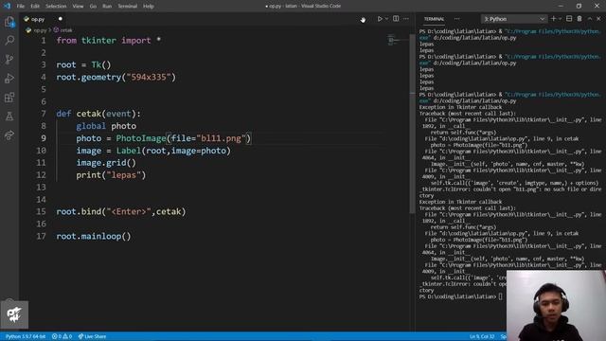Image resolution: width=606 pixels, height=341 pixels.
Task: Open the Explorer view in activity bar
Action: click(x=9, y=22)
